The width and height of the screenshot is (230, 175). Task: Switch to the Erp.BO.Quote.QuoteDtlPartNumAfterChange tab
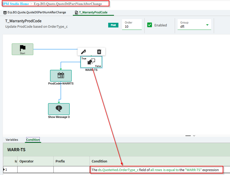point(35,13)
